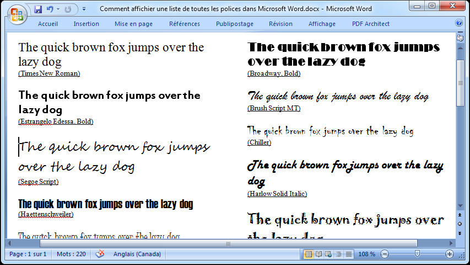Switch to Print Layout view

[x=309, y=254]
